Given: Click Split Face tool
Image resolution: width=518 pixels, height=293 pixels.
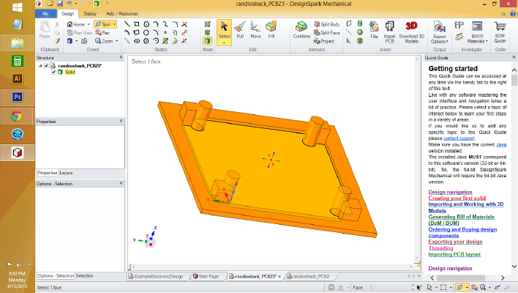Looking at the screenshot, I should click(x=327, y=33).
